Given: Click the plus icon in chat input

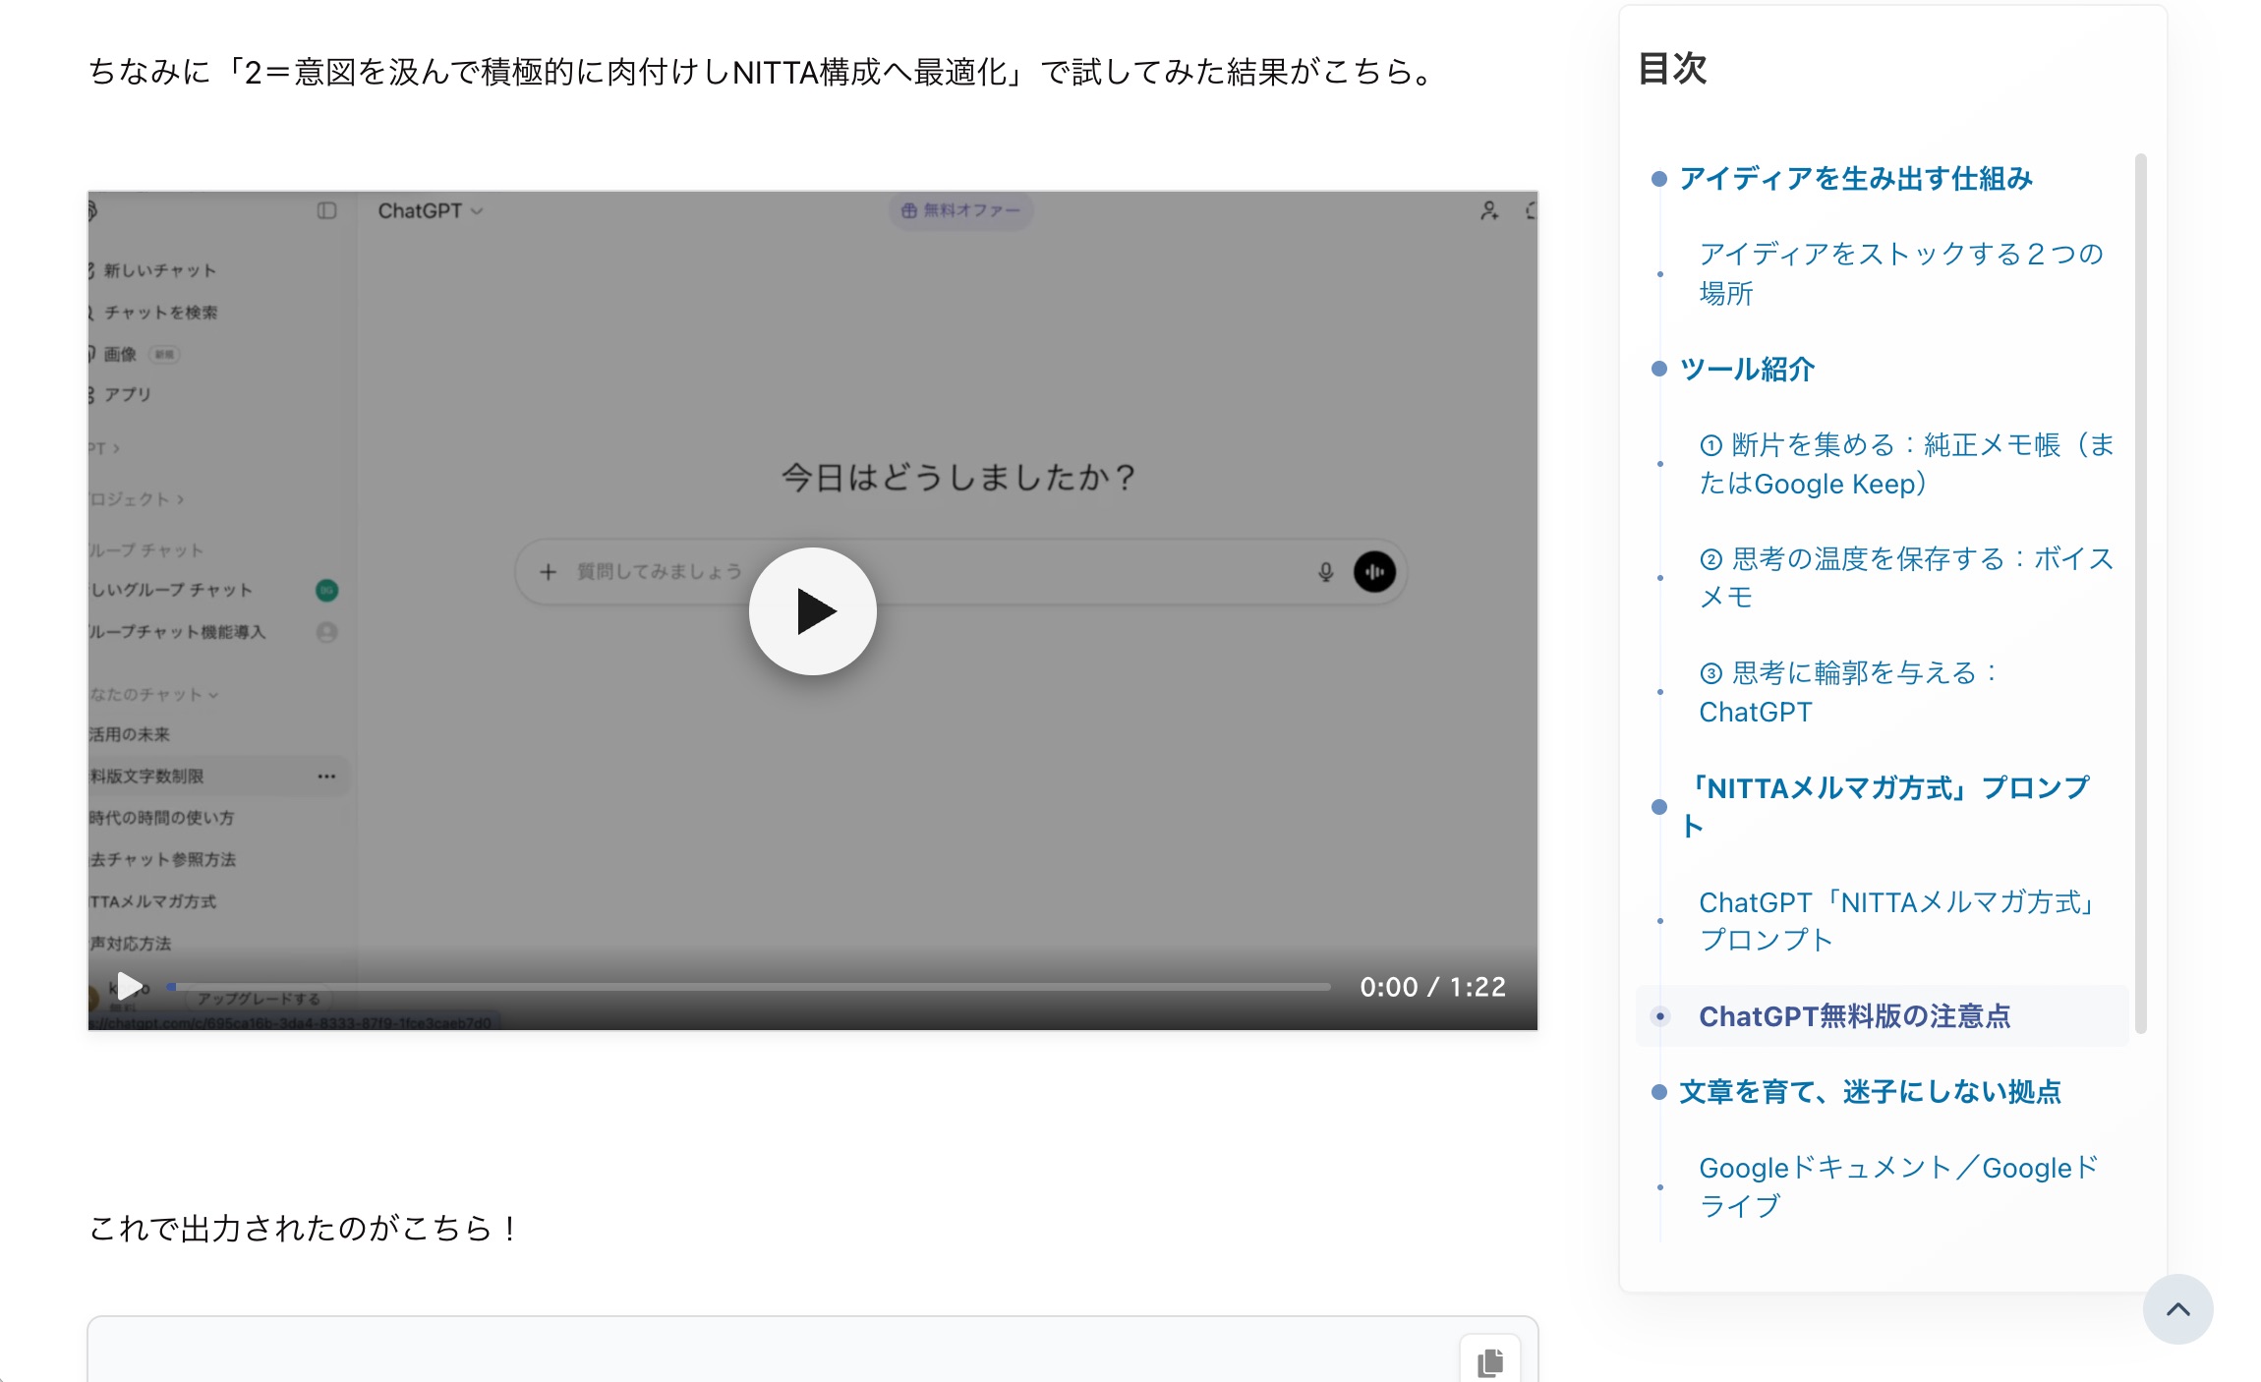Looking at the screenshot, I should (549, 571).
